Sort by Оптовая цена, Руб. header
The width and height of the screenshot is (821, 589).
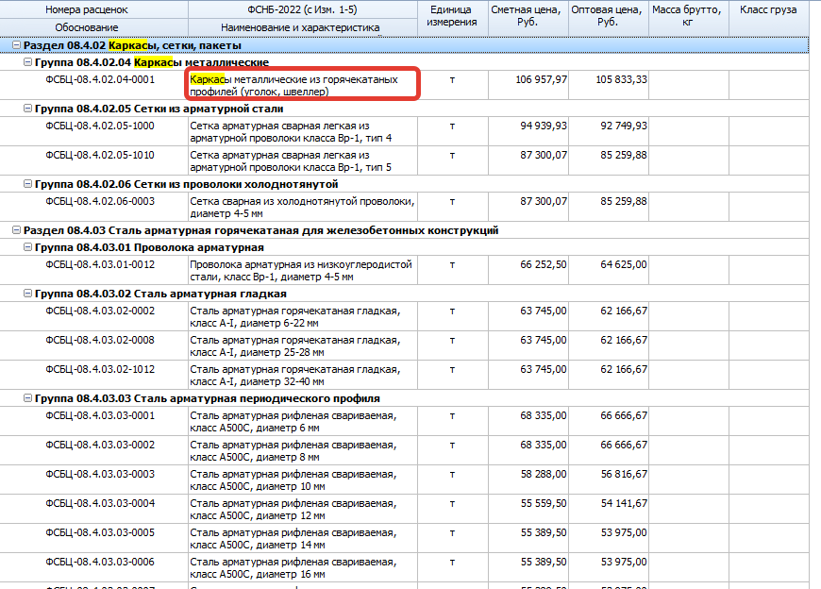point(608,16)
